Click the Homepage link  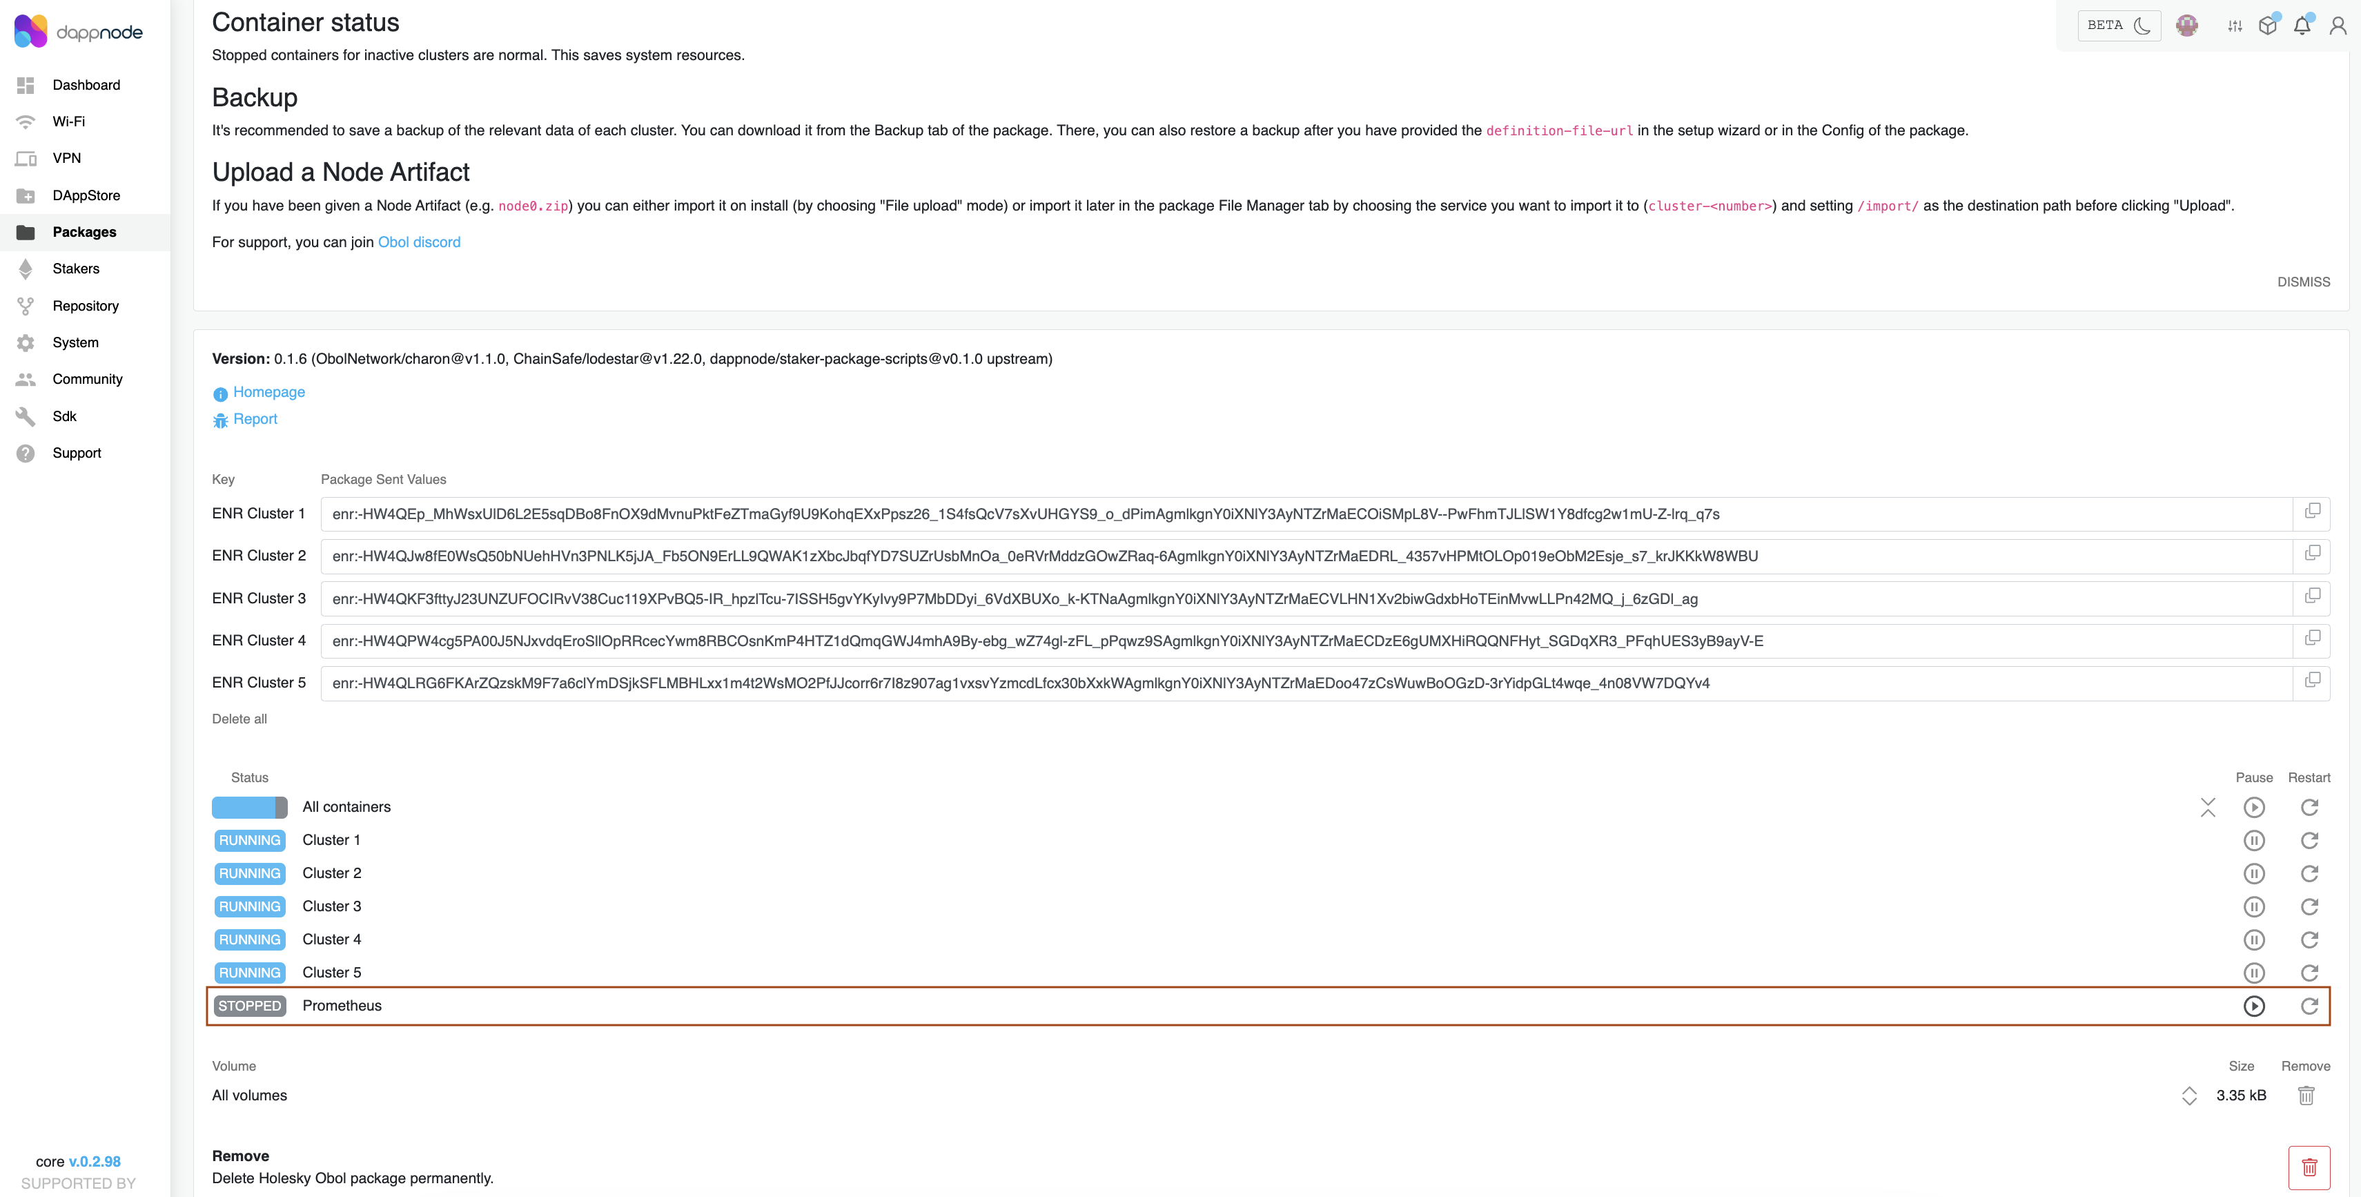point(268,392)
